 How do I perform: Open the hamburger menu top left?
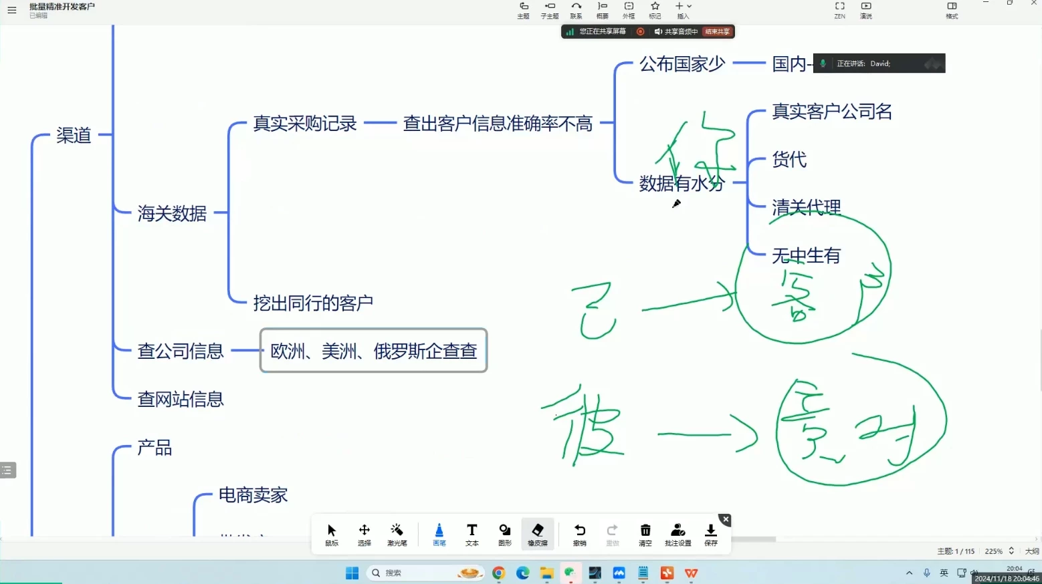coord(11,10)
